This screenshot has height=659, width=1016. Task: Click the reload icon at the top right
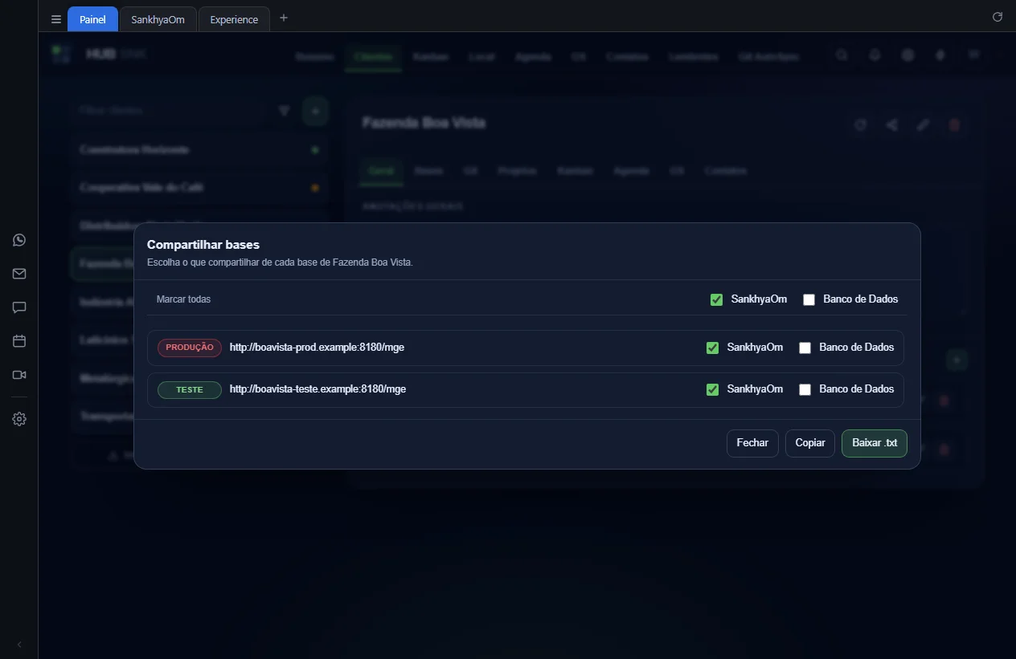(x=998, y=17)
